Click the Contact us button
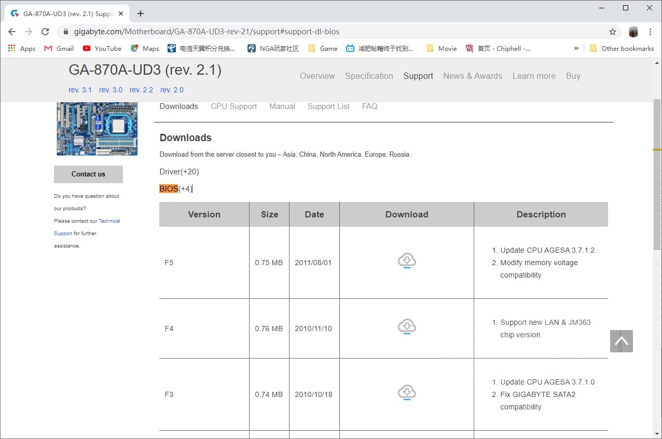 click(x=88, y=174)
